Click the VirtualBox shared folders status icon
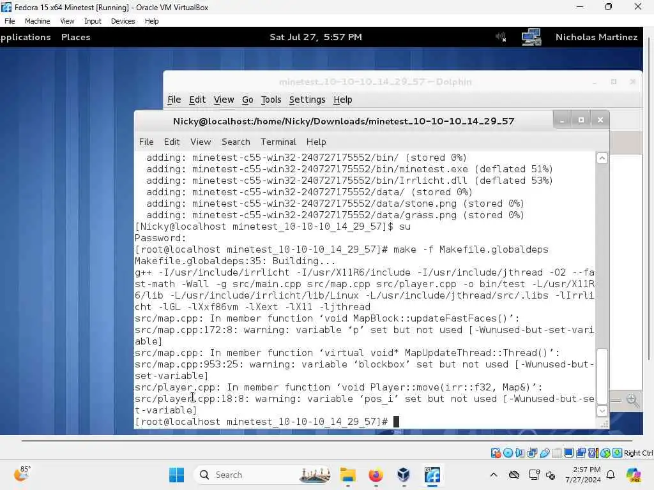The height and width of the screenshot is (490, 654). (556, 453)
